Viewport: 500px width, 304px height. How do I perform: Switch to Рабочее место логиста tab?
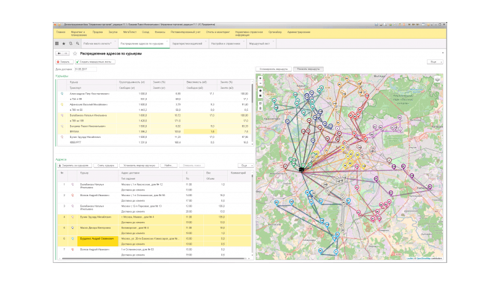tap(99, 44)
